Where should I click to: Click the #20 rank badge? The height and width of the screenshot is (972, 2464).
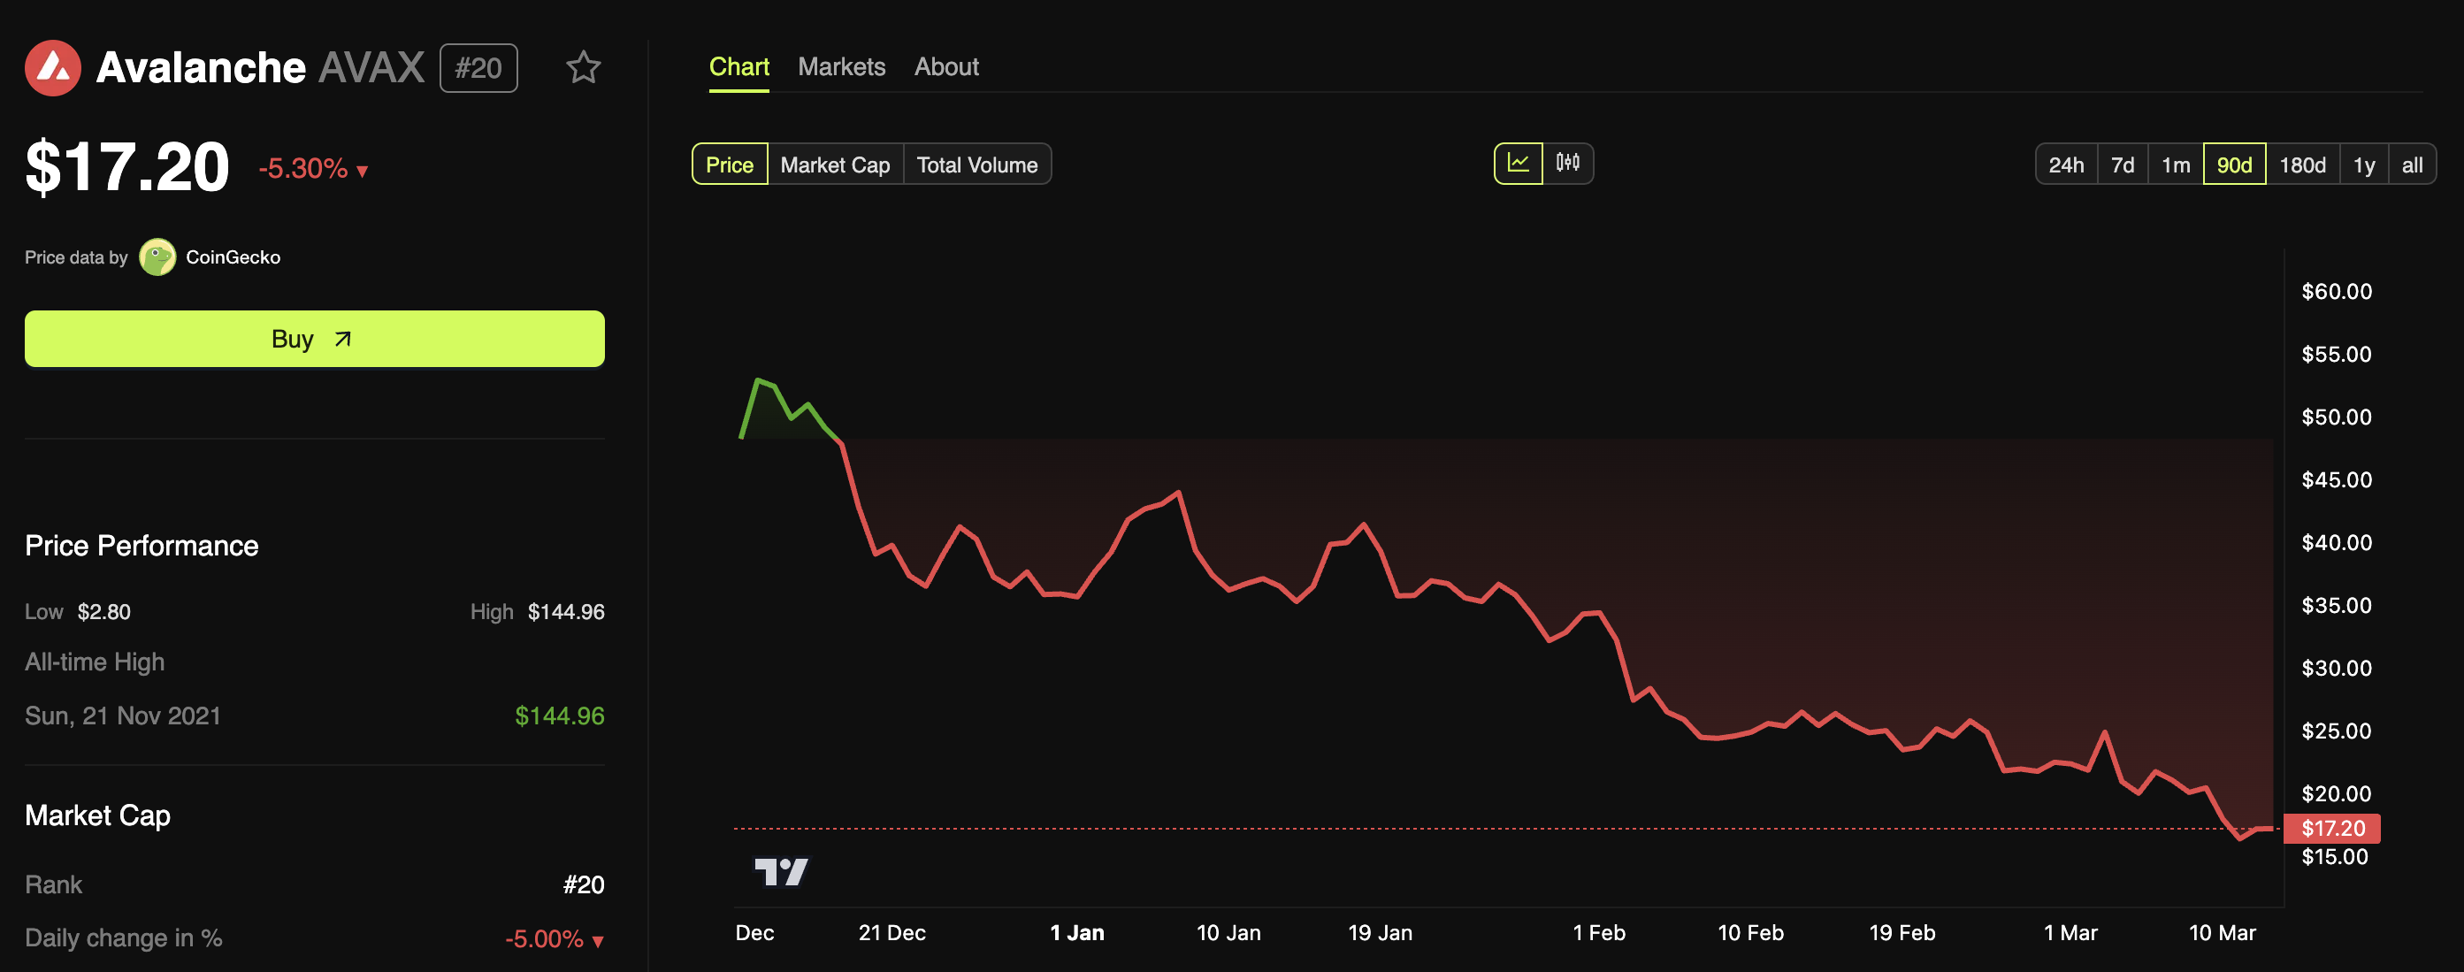478,68
